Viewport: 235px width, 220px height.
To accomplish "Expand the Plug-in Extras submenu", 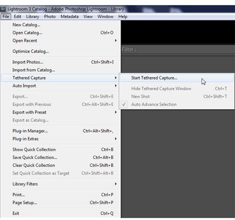I will tap(61, 139).
